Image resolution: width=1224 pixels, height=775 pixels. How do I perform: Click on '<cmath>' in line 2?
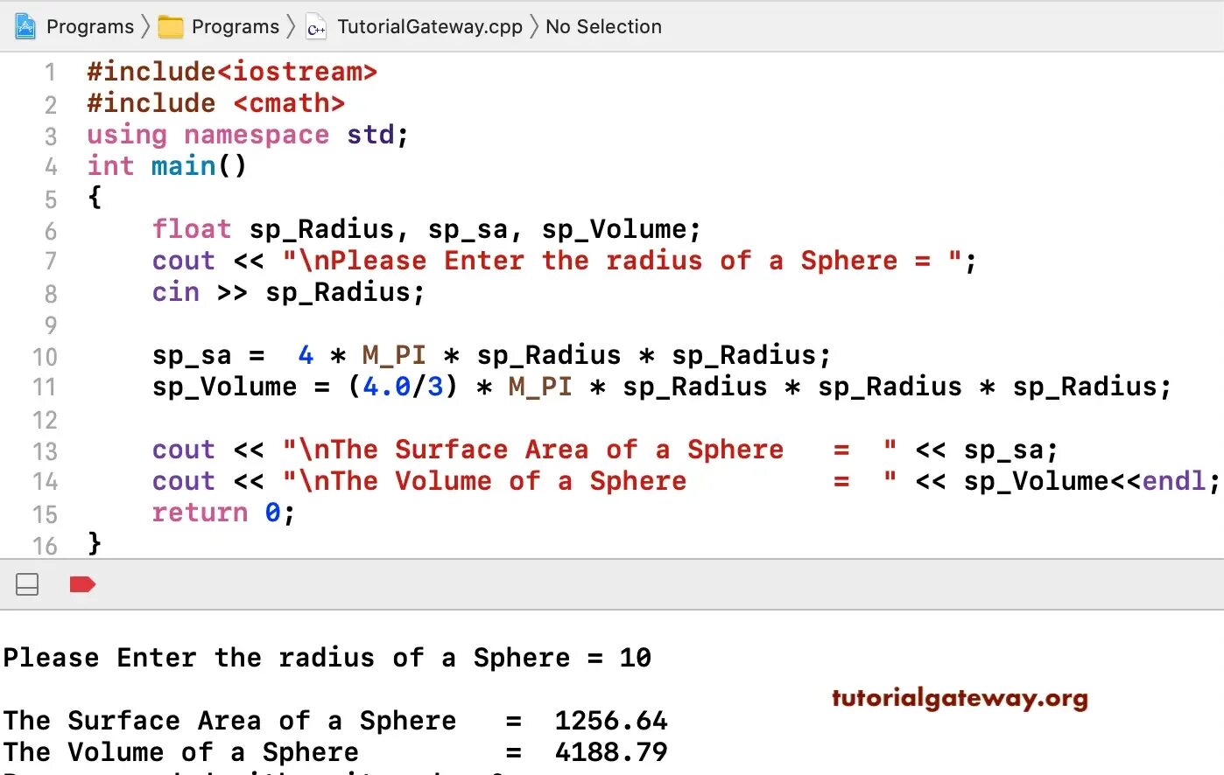click(x=289, y=103)
